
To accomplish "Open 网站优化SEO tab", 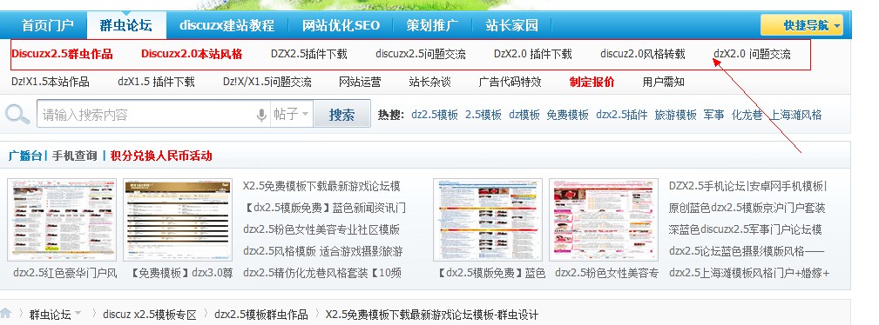I will click(341, 25).
